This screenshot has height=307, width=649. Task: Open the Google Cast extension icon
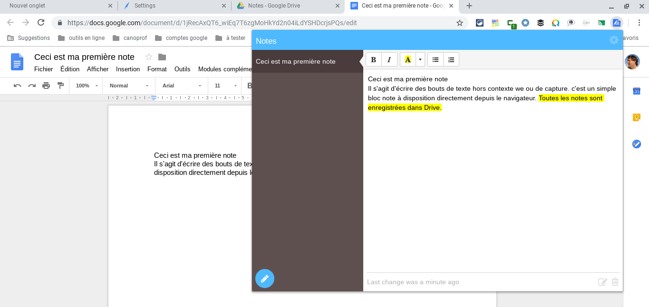pyautogui.click(x=601, y=22)
